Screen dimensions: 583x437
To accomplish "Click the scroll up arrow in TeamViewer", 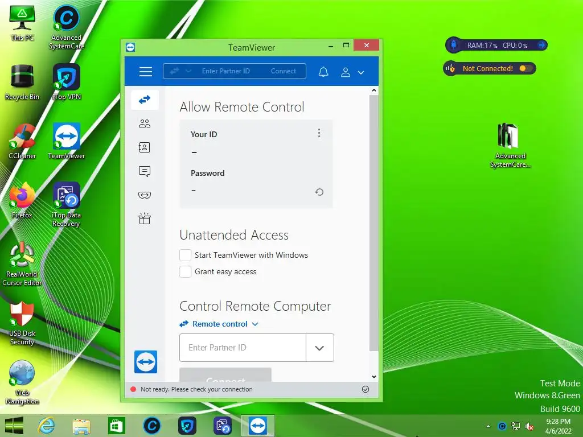I will click(374, 90).
